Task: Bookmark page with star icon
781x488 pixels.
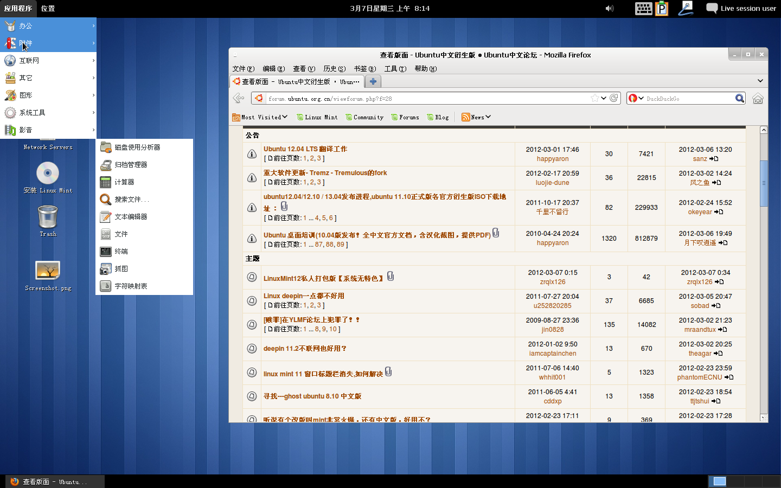Action: pos(595,98)
